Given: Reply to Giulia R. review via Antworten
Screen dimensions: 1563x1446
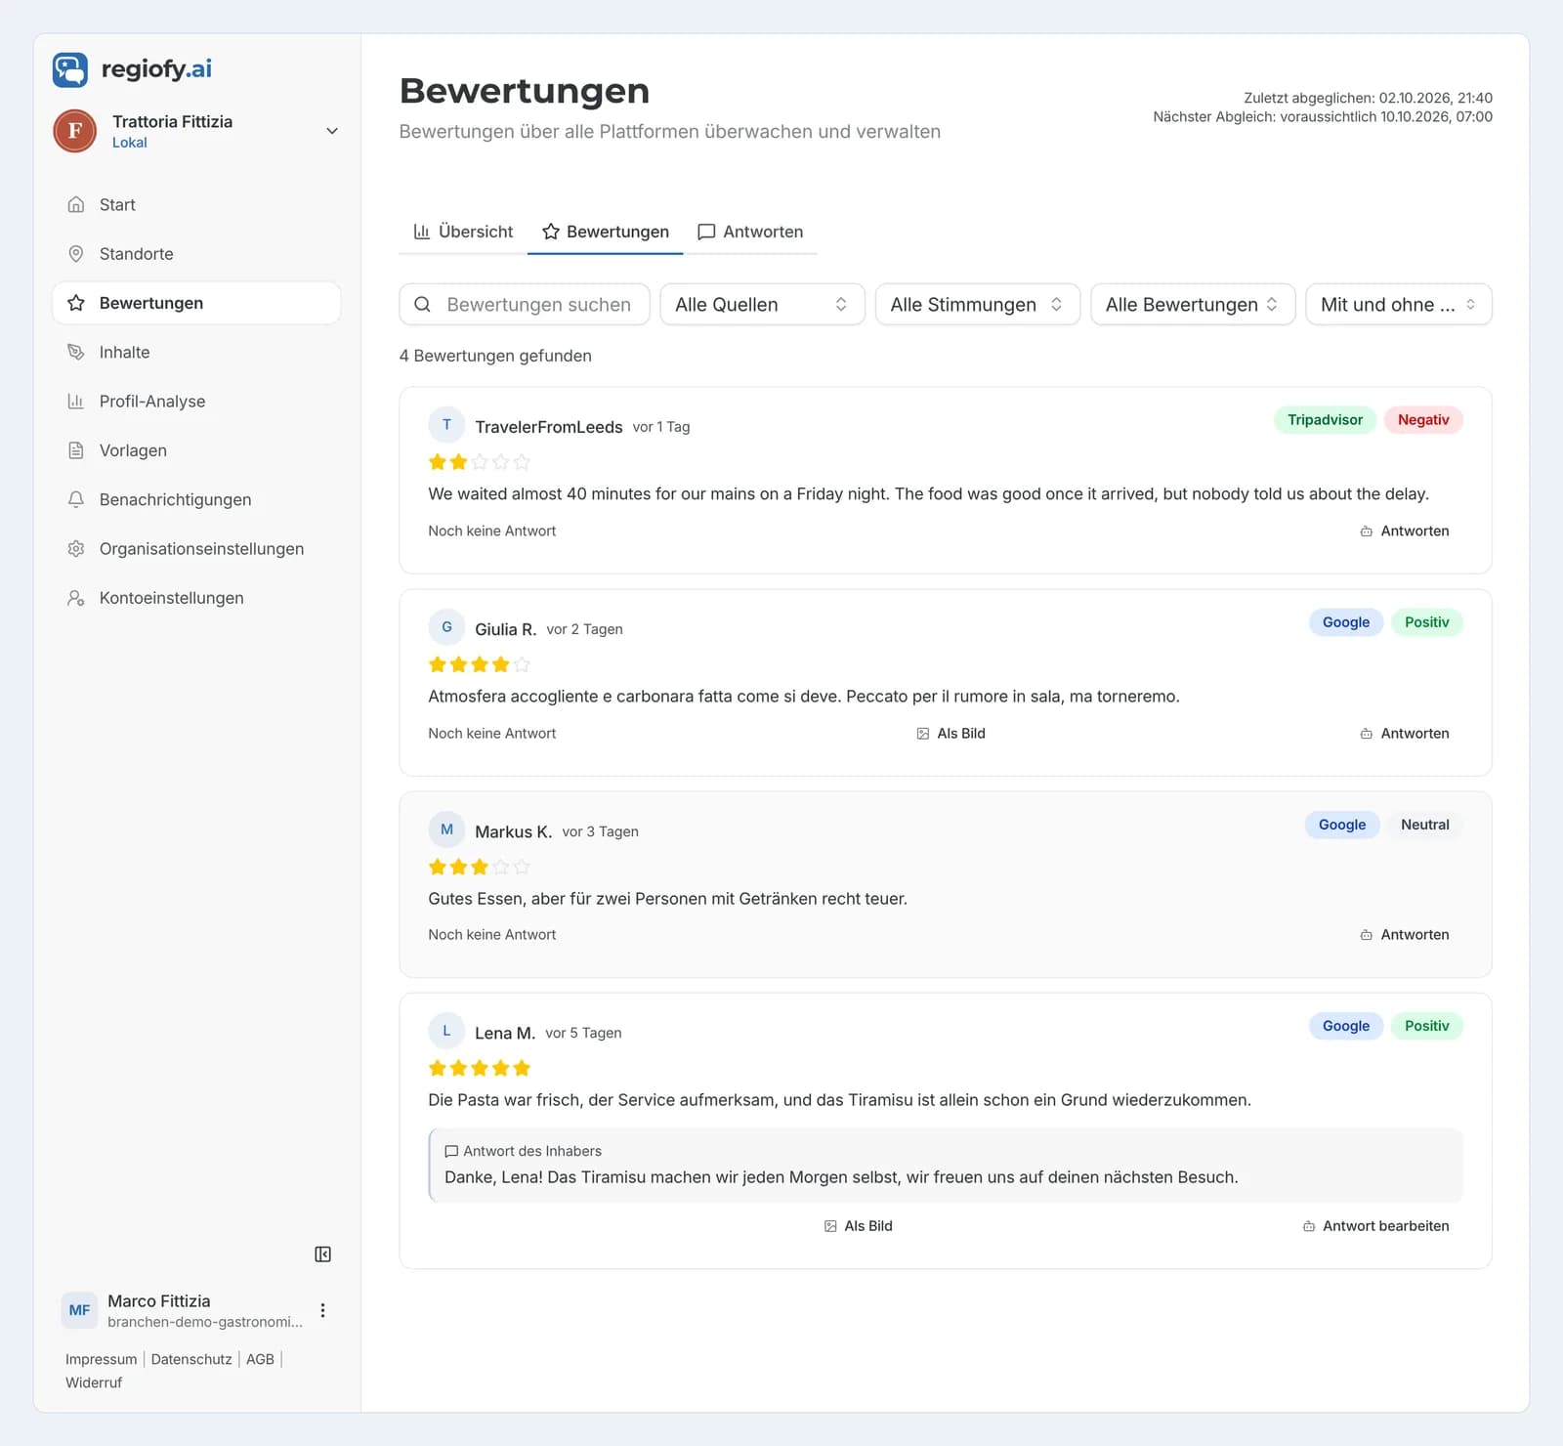Looking at the screenshot, I should 1405,734.
